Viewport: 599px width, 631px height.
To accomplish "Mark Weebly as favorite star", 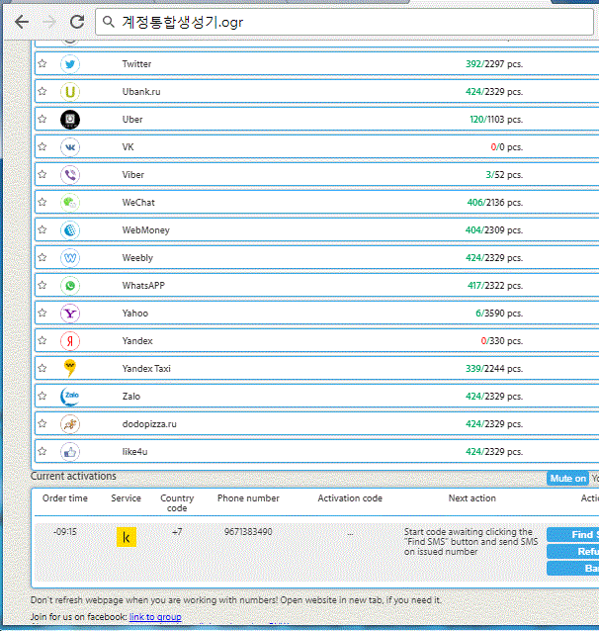I will [43, 257].
